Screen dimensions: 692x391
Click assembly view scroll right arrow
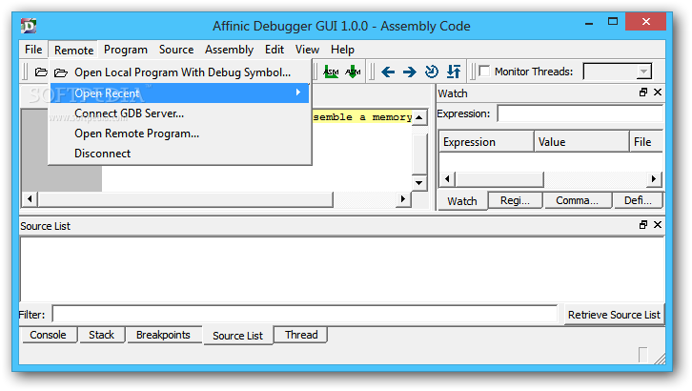402,199
